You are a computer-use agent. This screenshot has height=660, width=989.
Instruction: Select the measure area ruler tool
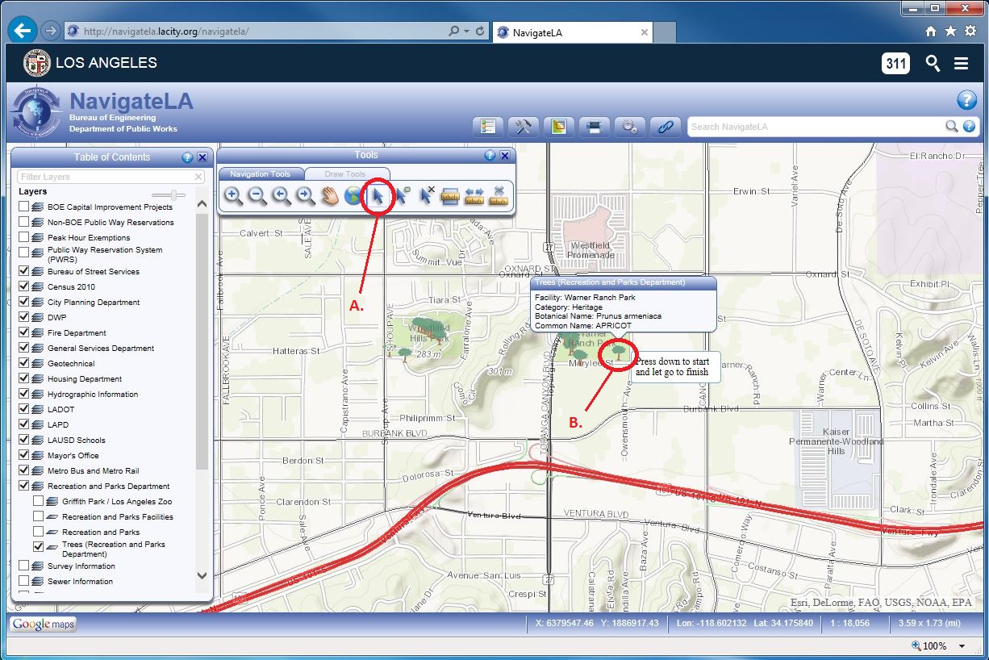tap(450, 196)
